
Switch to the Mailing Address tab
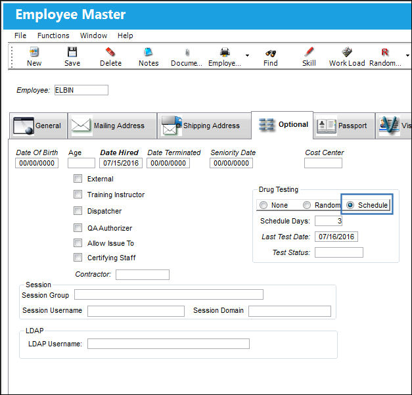(112, 126)
